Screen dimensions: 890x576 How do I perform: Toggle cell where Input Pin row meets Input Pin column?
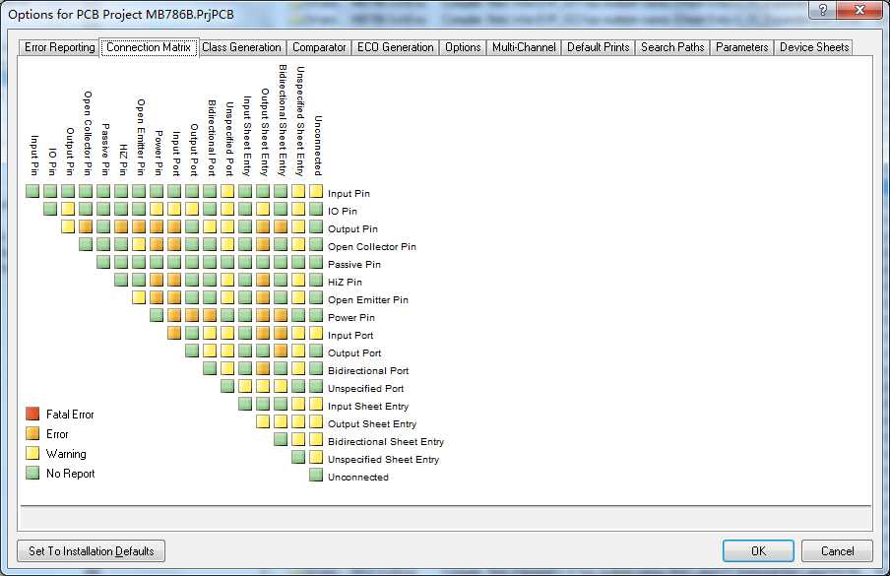[x=32, y=191]
